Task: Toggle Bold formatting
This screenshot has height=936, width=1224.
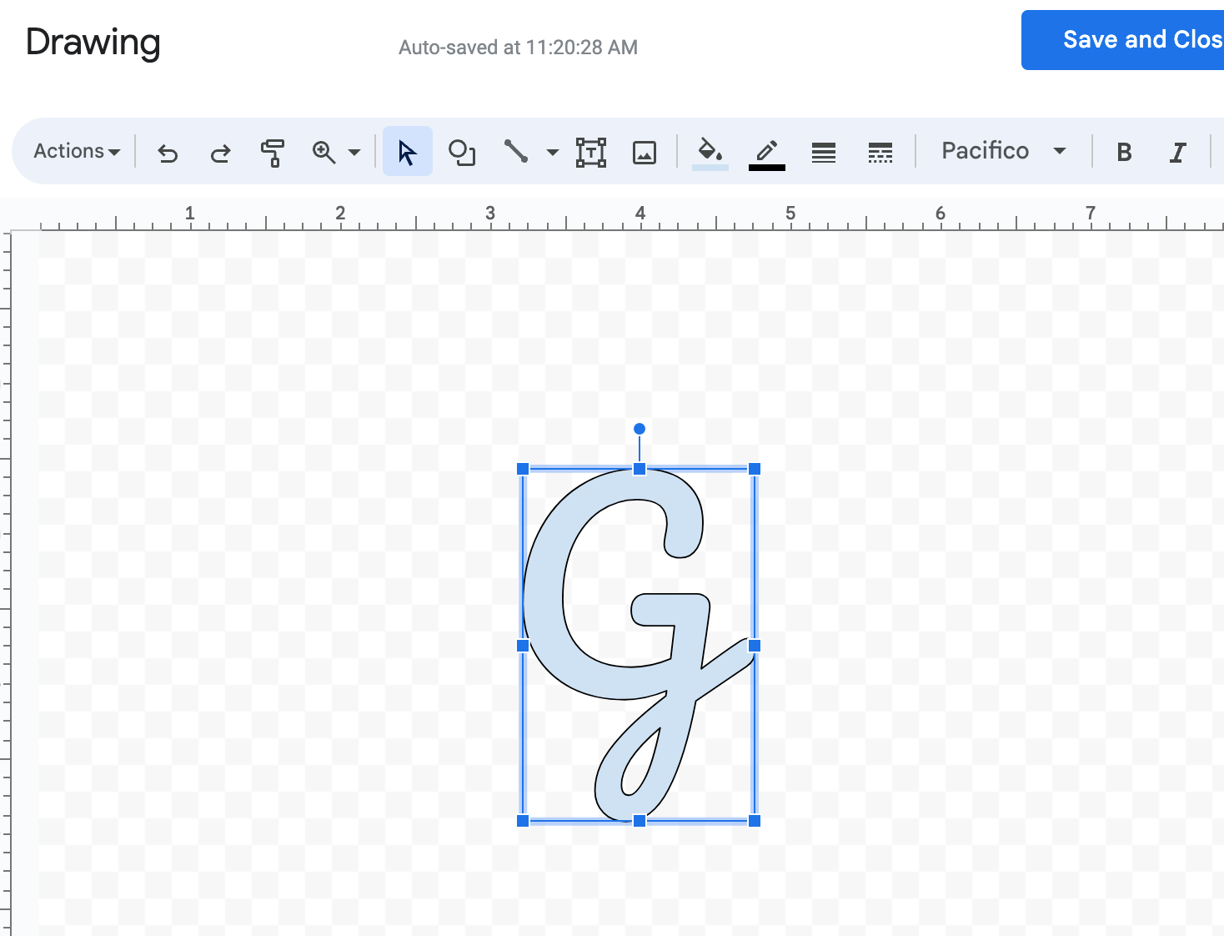Action: pyautogui.click(x=1124, y=153)
